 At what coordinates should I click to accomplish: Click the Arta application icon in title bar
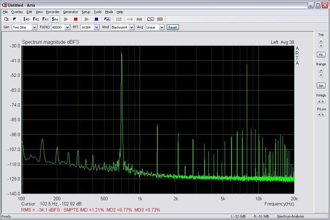pos(4,5)
